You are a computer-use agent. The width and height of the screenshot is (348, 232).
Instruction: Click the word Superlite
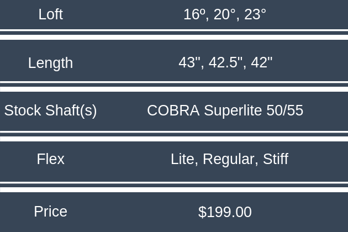click(233, 110)
